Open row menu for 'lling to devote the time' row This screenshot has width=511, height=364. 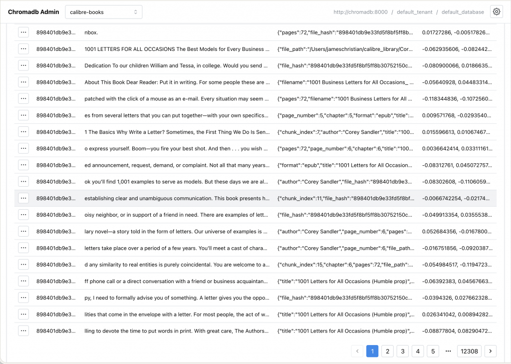(x=23, y=331)
